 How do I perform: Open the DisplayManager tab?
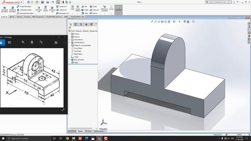tap(91, 24)
